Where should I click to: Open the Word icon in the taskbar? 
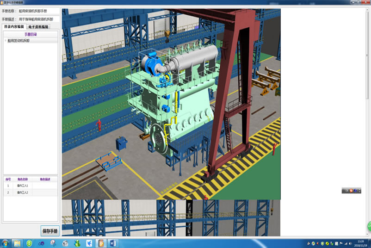113,243
